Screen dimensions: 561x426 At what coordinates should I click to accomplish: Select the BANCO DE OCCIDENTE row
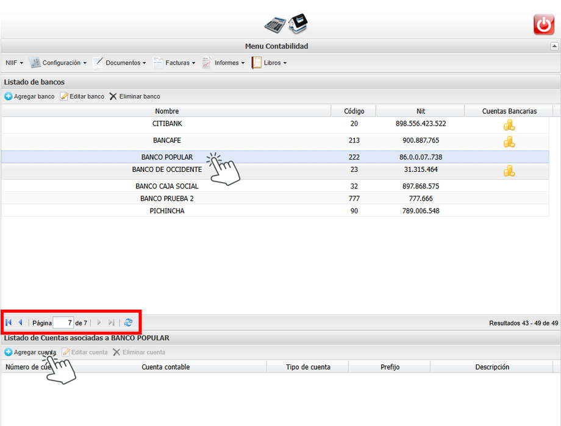pyautogui.click(x=275, y=171)
